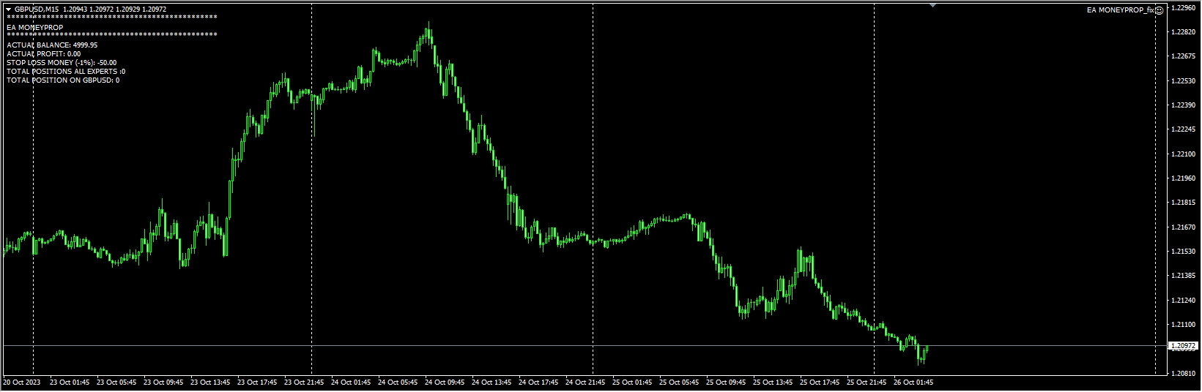Viewport: 1202px width, 392px height.
Task: Click the GBPUSD,M15 chart title text
Action: point(37,10)
